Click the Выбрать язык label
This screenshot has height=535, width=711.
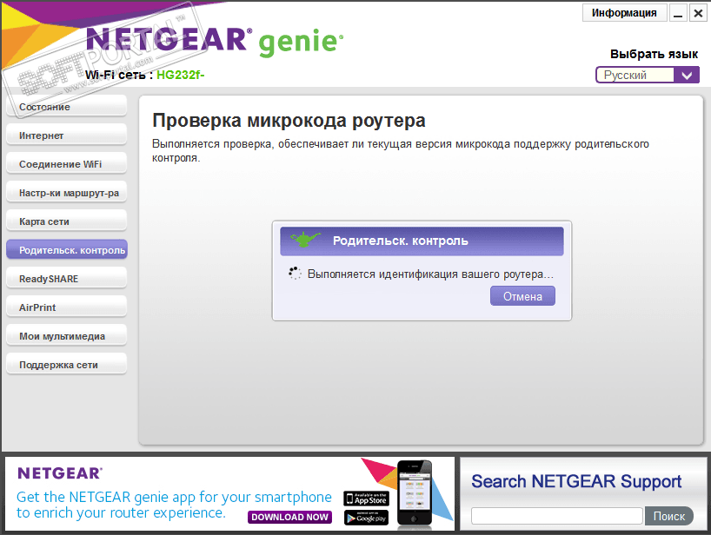654,54
